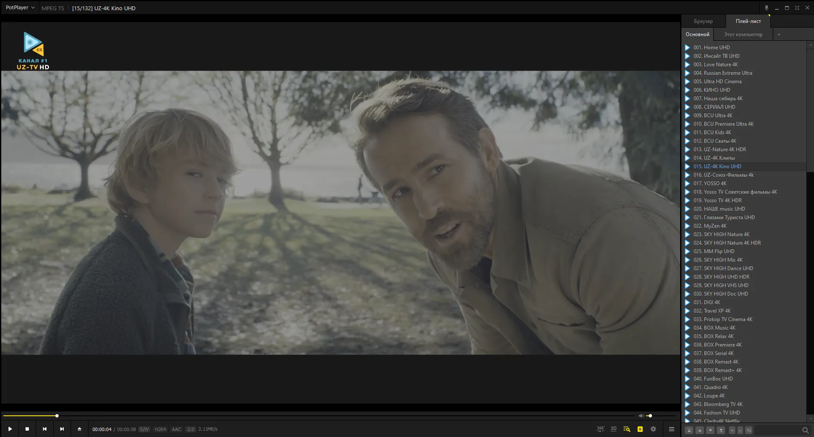Adjust the volume slider
The image size is (814, 437).
click(661, 416)
